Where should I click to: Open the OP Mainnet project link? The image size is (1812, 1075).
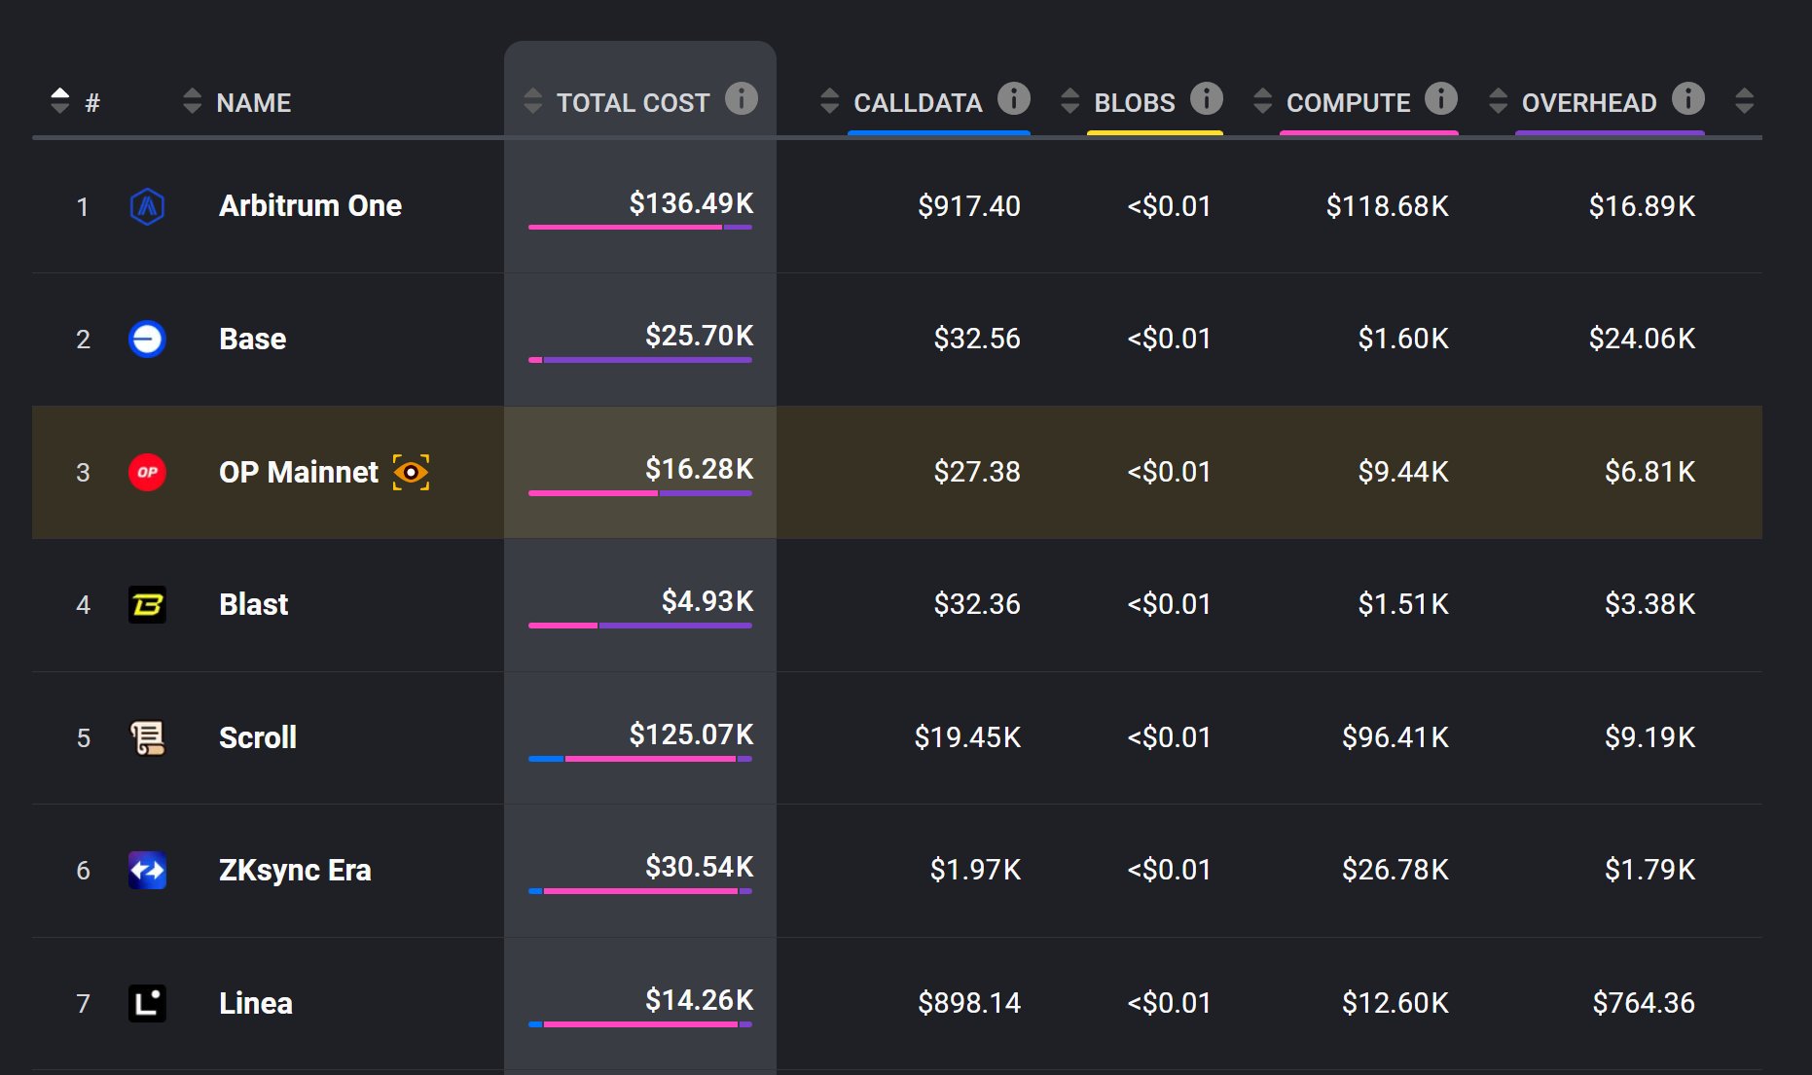point(299,472)
